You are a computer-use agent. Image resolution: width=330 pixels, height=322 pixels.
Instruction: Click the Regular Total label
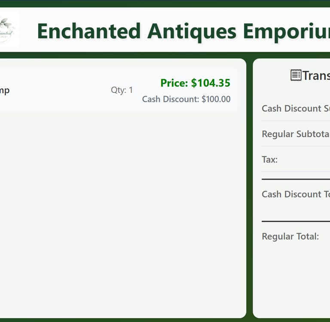290,236
